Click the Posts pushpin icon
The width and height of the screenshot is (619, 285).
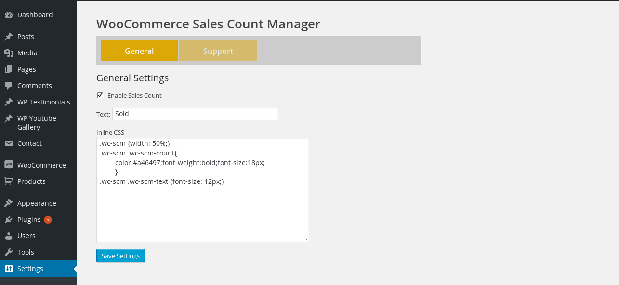9,37
